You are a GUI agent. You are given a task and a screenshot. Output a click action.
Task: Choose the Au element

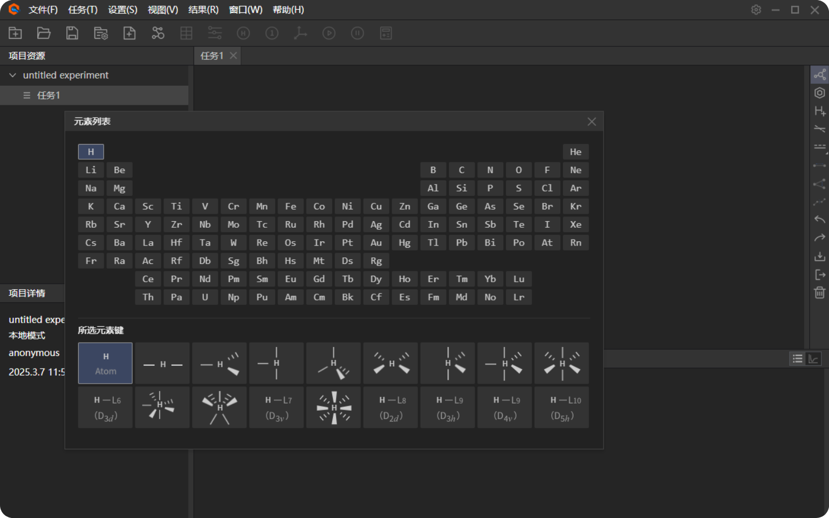click(376, 243)
